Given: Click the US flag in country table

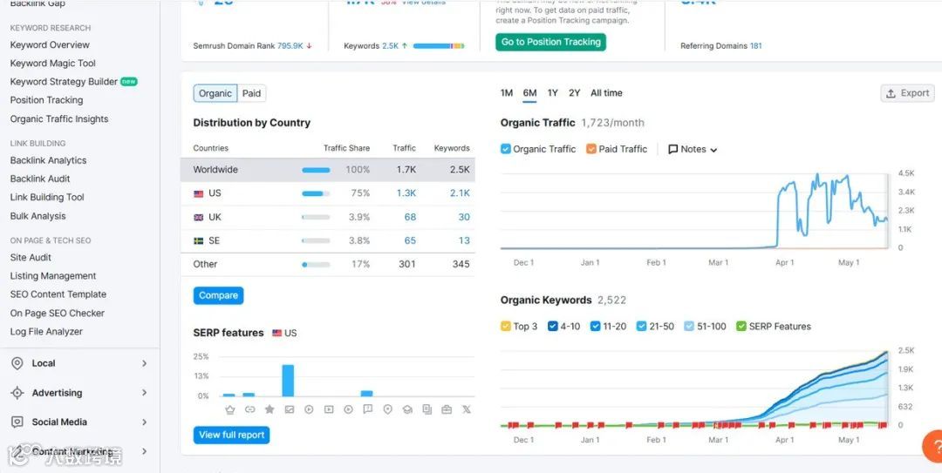Looking at the screenshot, I should pos(198,193).
